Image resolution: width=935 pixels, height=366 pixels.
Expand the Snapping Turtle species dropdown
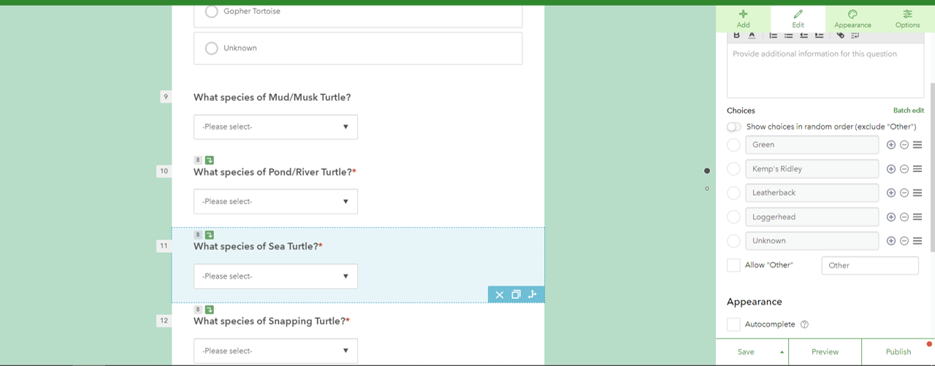pos(275,351)
